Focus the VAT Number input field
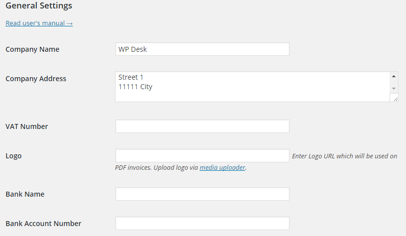 (x=202, y=126)
